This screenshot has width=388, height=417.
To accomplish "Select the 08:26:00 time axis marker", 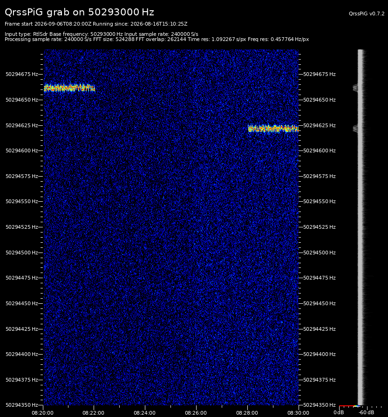I will click(x=196, y=413).
